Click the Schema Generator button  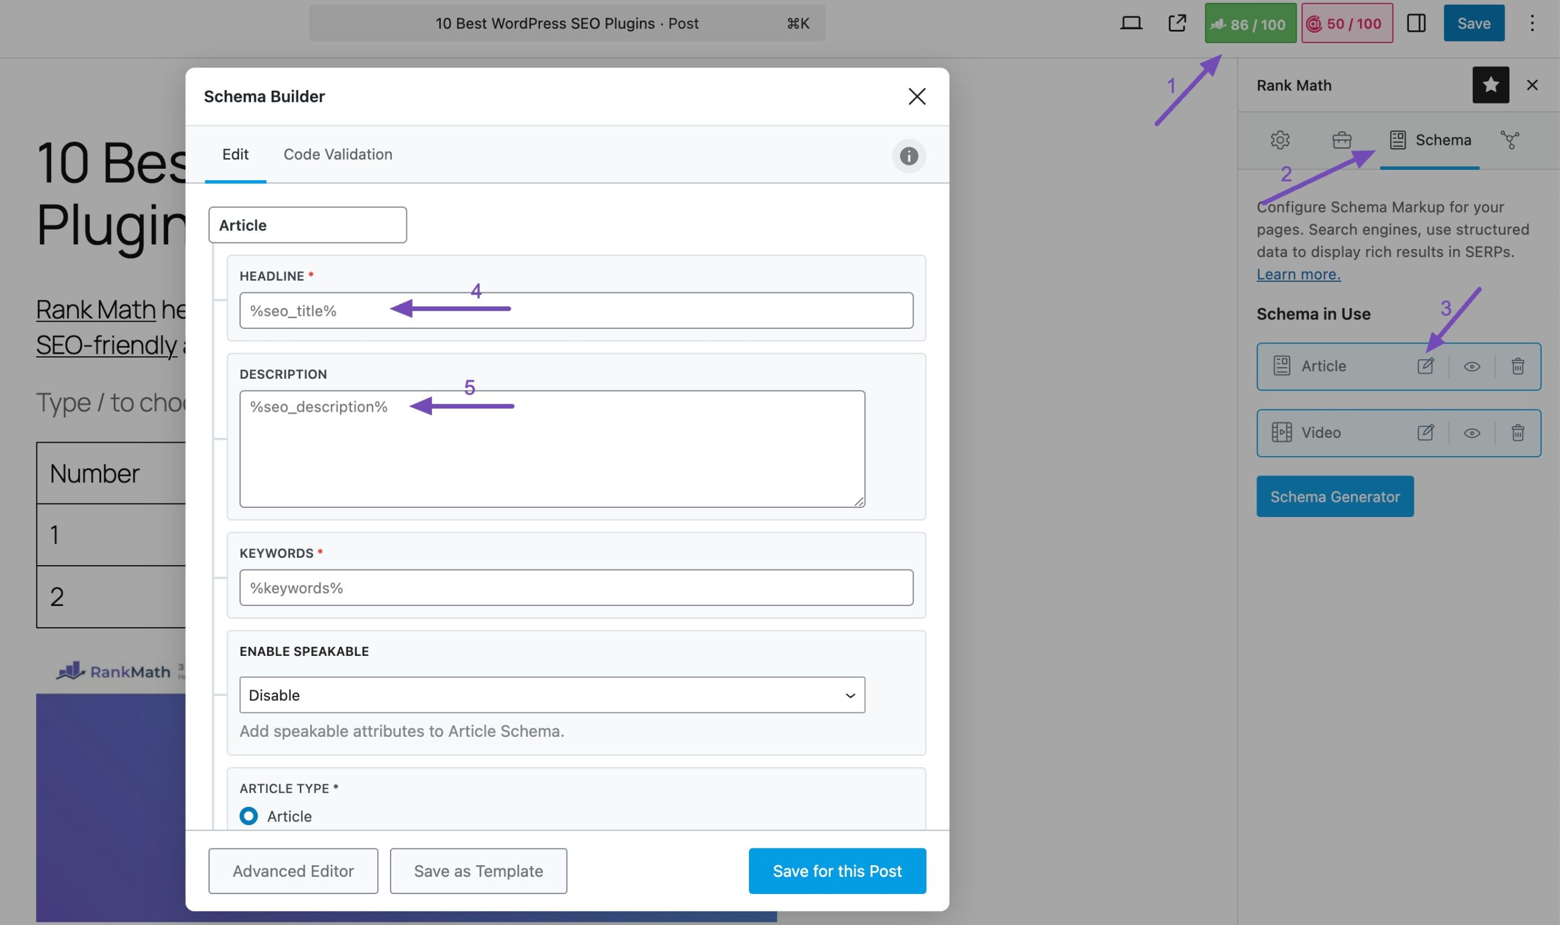click(x=1335, y=496)
